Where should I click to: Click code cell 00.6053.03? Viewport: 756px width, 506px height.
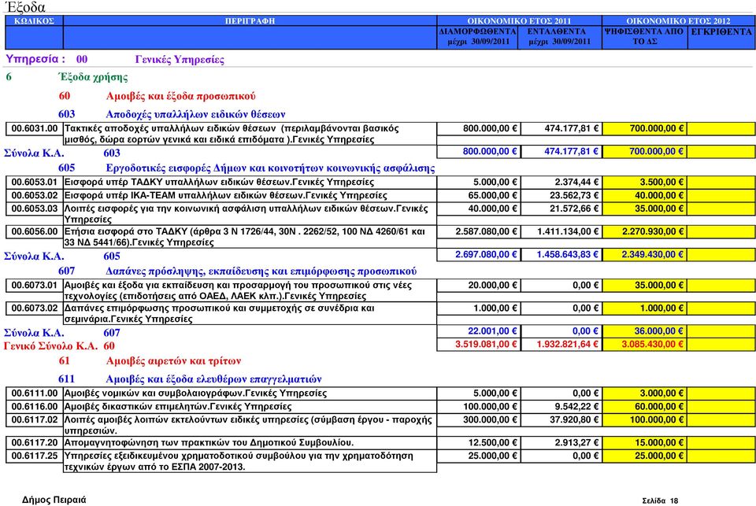pos(34,209)
